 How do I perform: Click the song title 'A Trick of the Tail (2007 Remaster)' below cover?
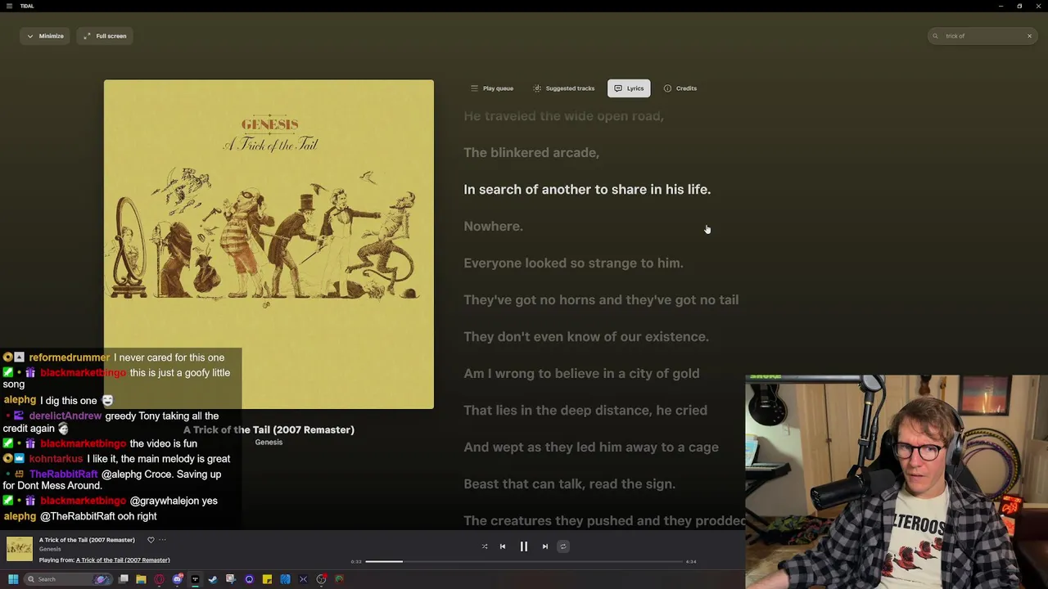(x=269, y=429)
